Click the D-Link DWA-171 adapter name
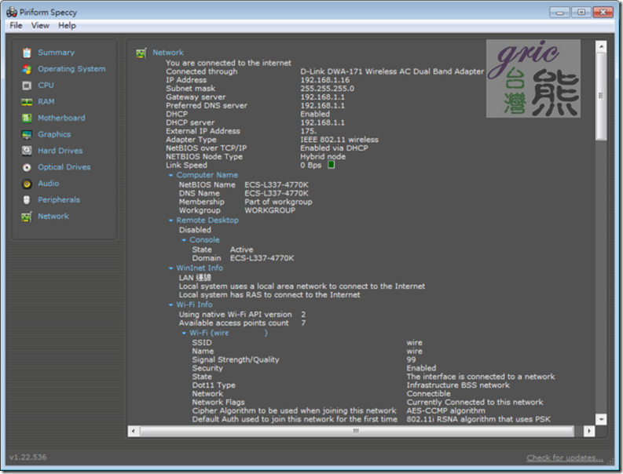The width and height of the screenshot is (623, 474). point(392,71)
